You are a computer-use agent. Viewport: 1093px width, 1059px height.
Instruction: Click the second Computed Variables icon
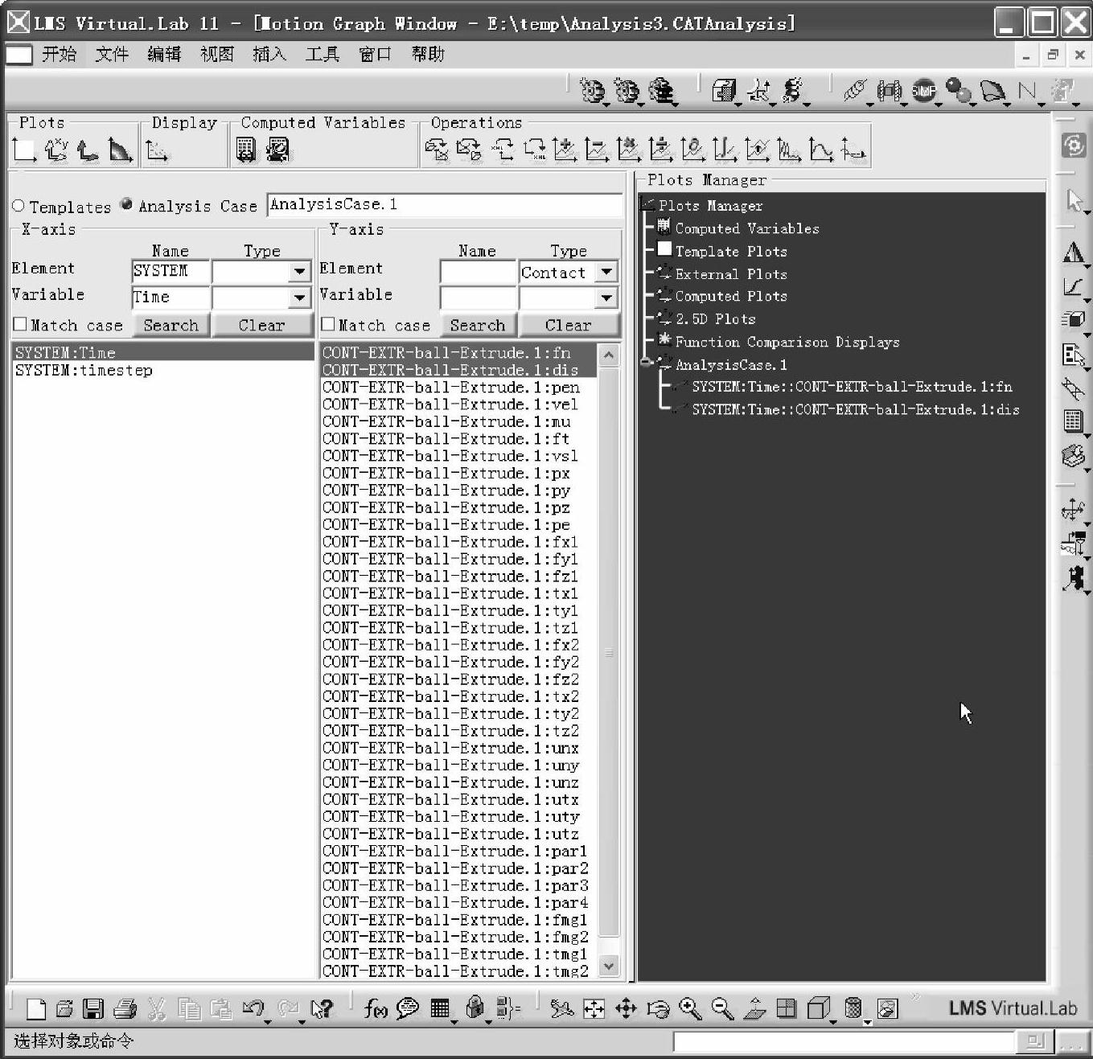(277, 150)
